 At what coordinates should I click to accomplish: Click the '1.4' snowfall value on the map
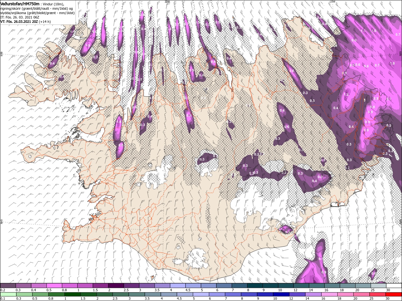[x=119, y=122]
